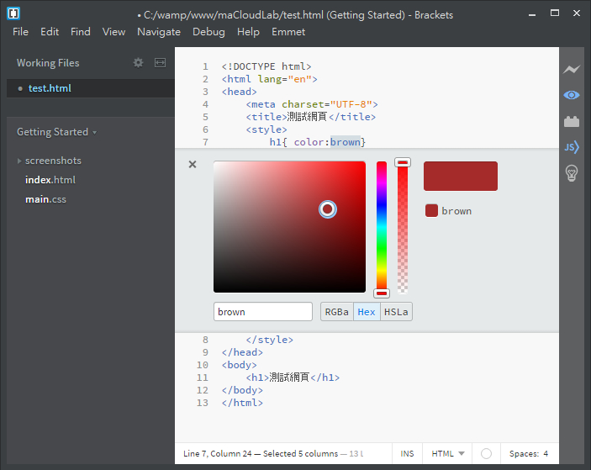Maximize the Brackets window
Image resolution: width=591 pixels, height=470 pixels.
555,13
